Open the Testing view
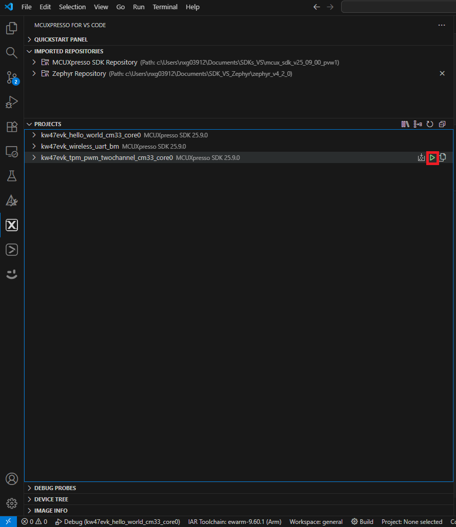 pos(11,176)
